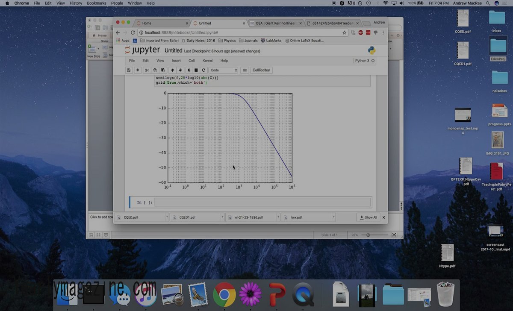Click the Wi-Fi icon in the menu bar
The height and width of the screenshot is (311, 513).
pos(385,3)
